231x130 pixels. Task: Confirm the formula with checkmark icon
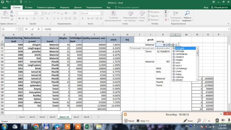32,29
